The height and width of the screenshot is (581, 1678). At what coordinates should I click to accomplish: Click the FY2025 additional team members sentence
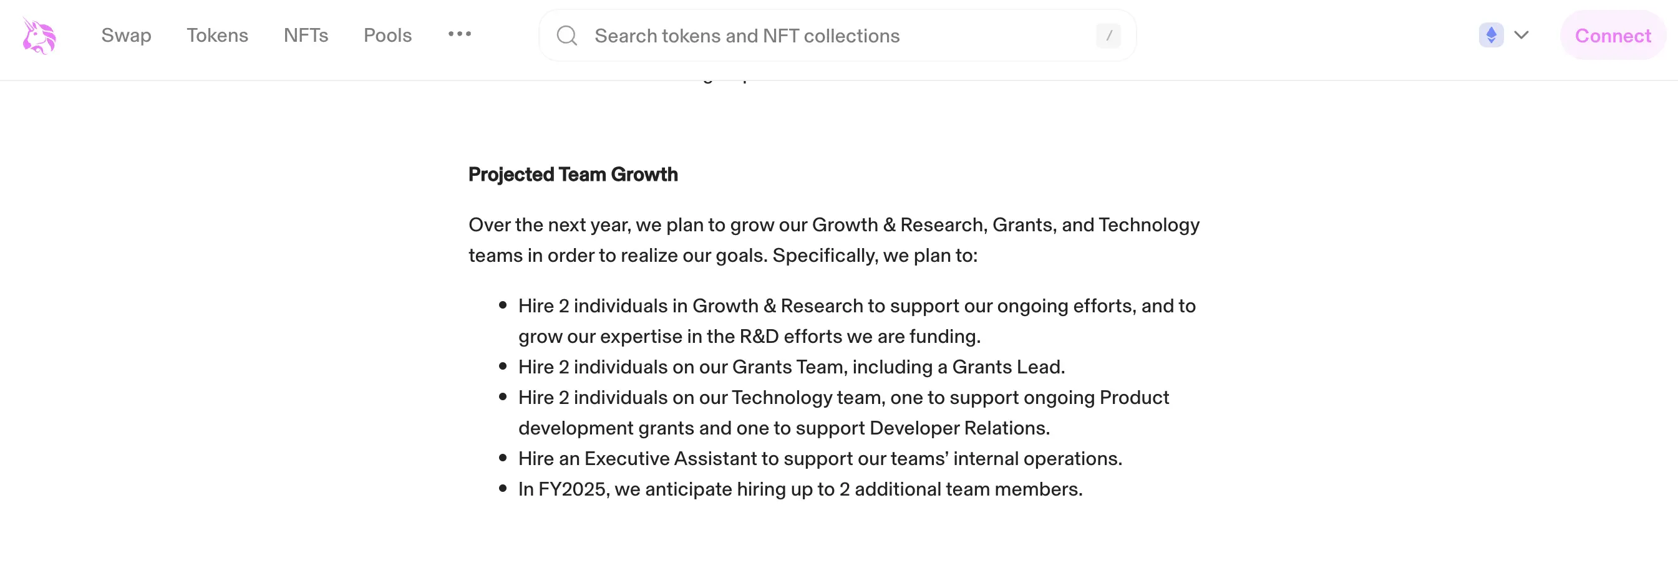click(800, 489)
